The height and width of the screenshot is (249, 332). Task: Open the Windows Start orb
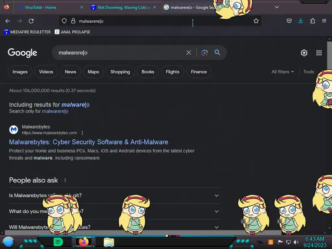click(x=8, y=242)
